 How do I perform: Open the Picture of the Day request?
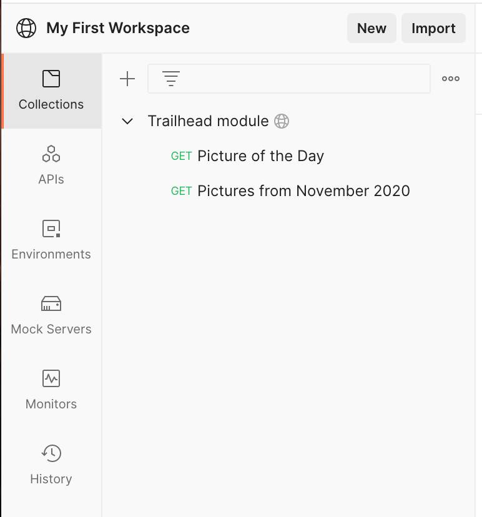[260, 156]
